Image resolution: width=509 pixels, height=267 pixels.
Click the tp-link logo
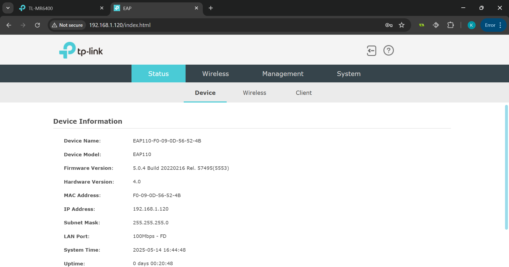(x=81, y=50)
